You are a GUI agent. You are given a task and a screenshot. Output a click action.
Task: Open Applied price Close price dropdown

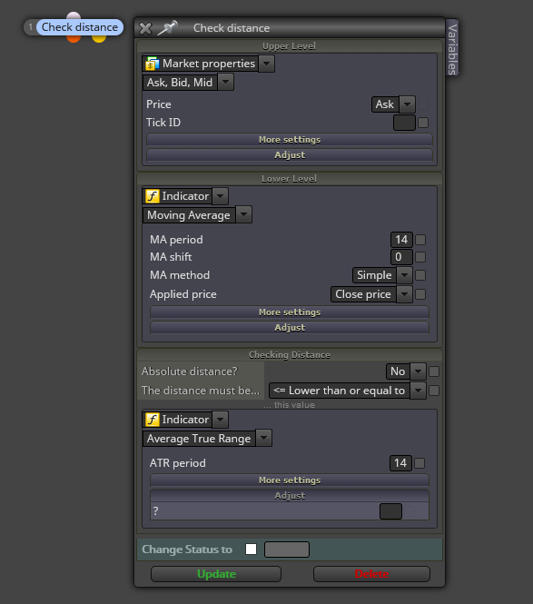pos(404,294)
